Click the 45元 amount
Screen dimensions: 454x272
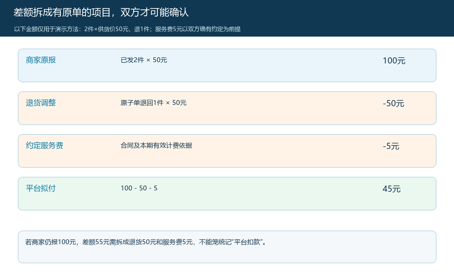click(x=392, y=189)
